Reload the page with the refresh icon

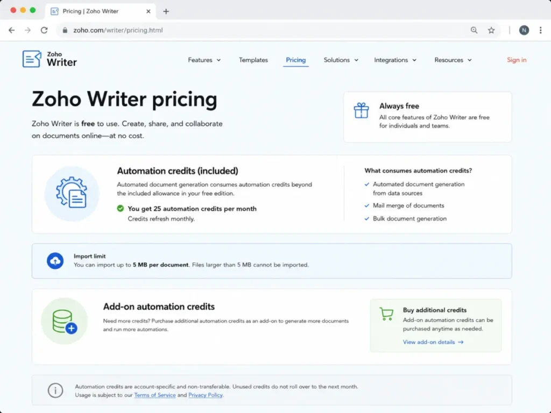point(44,30)
